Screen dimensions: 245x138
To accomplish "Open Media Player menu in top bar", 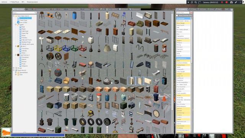I will (15, 2).
